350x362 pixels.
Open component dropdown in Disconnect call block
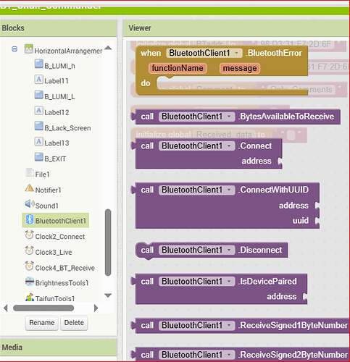click(229, 251)
